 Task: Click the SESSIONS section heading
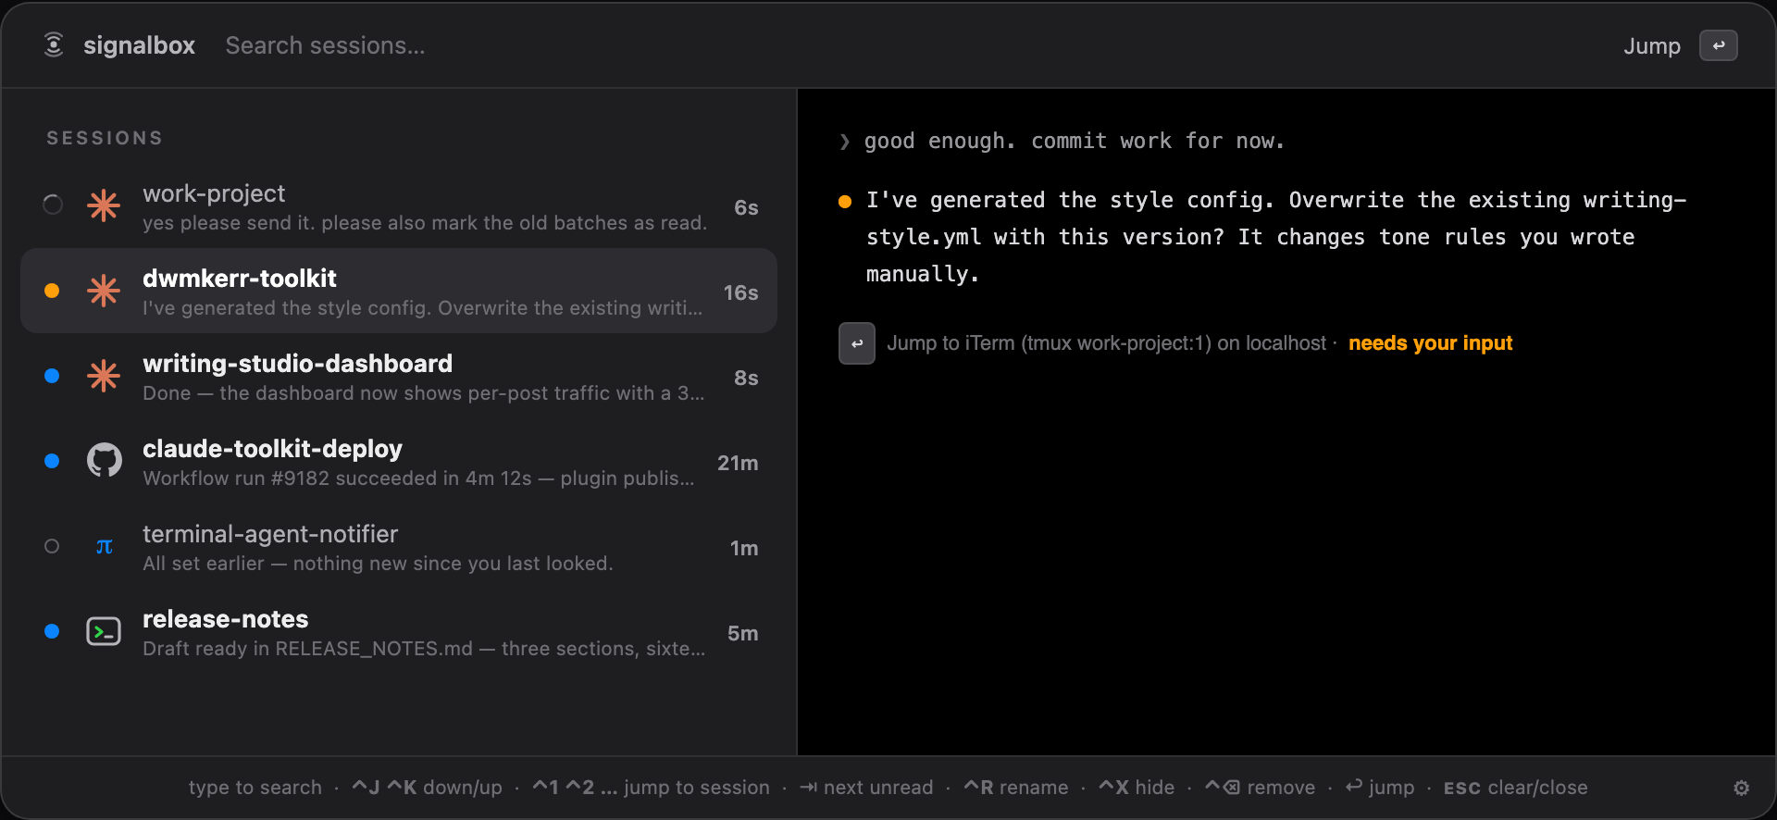tap(105, 138)
